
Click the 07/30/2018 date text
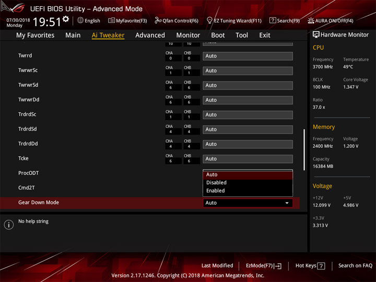click(x=18, y=20)
